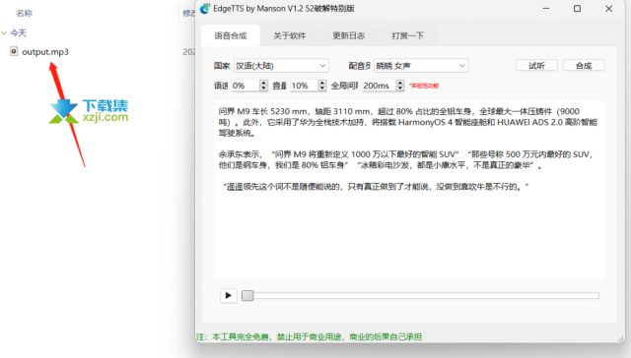Click the 音量 10% value field

point(304,86)
